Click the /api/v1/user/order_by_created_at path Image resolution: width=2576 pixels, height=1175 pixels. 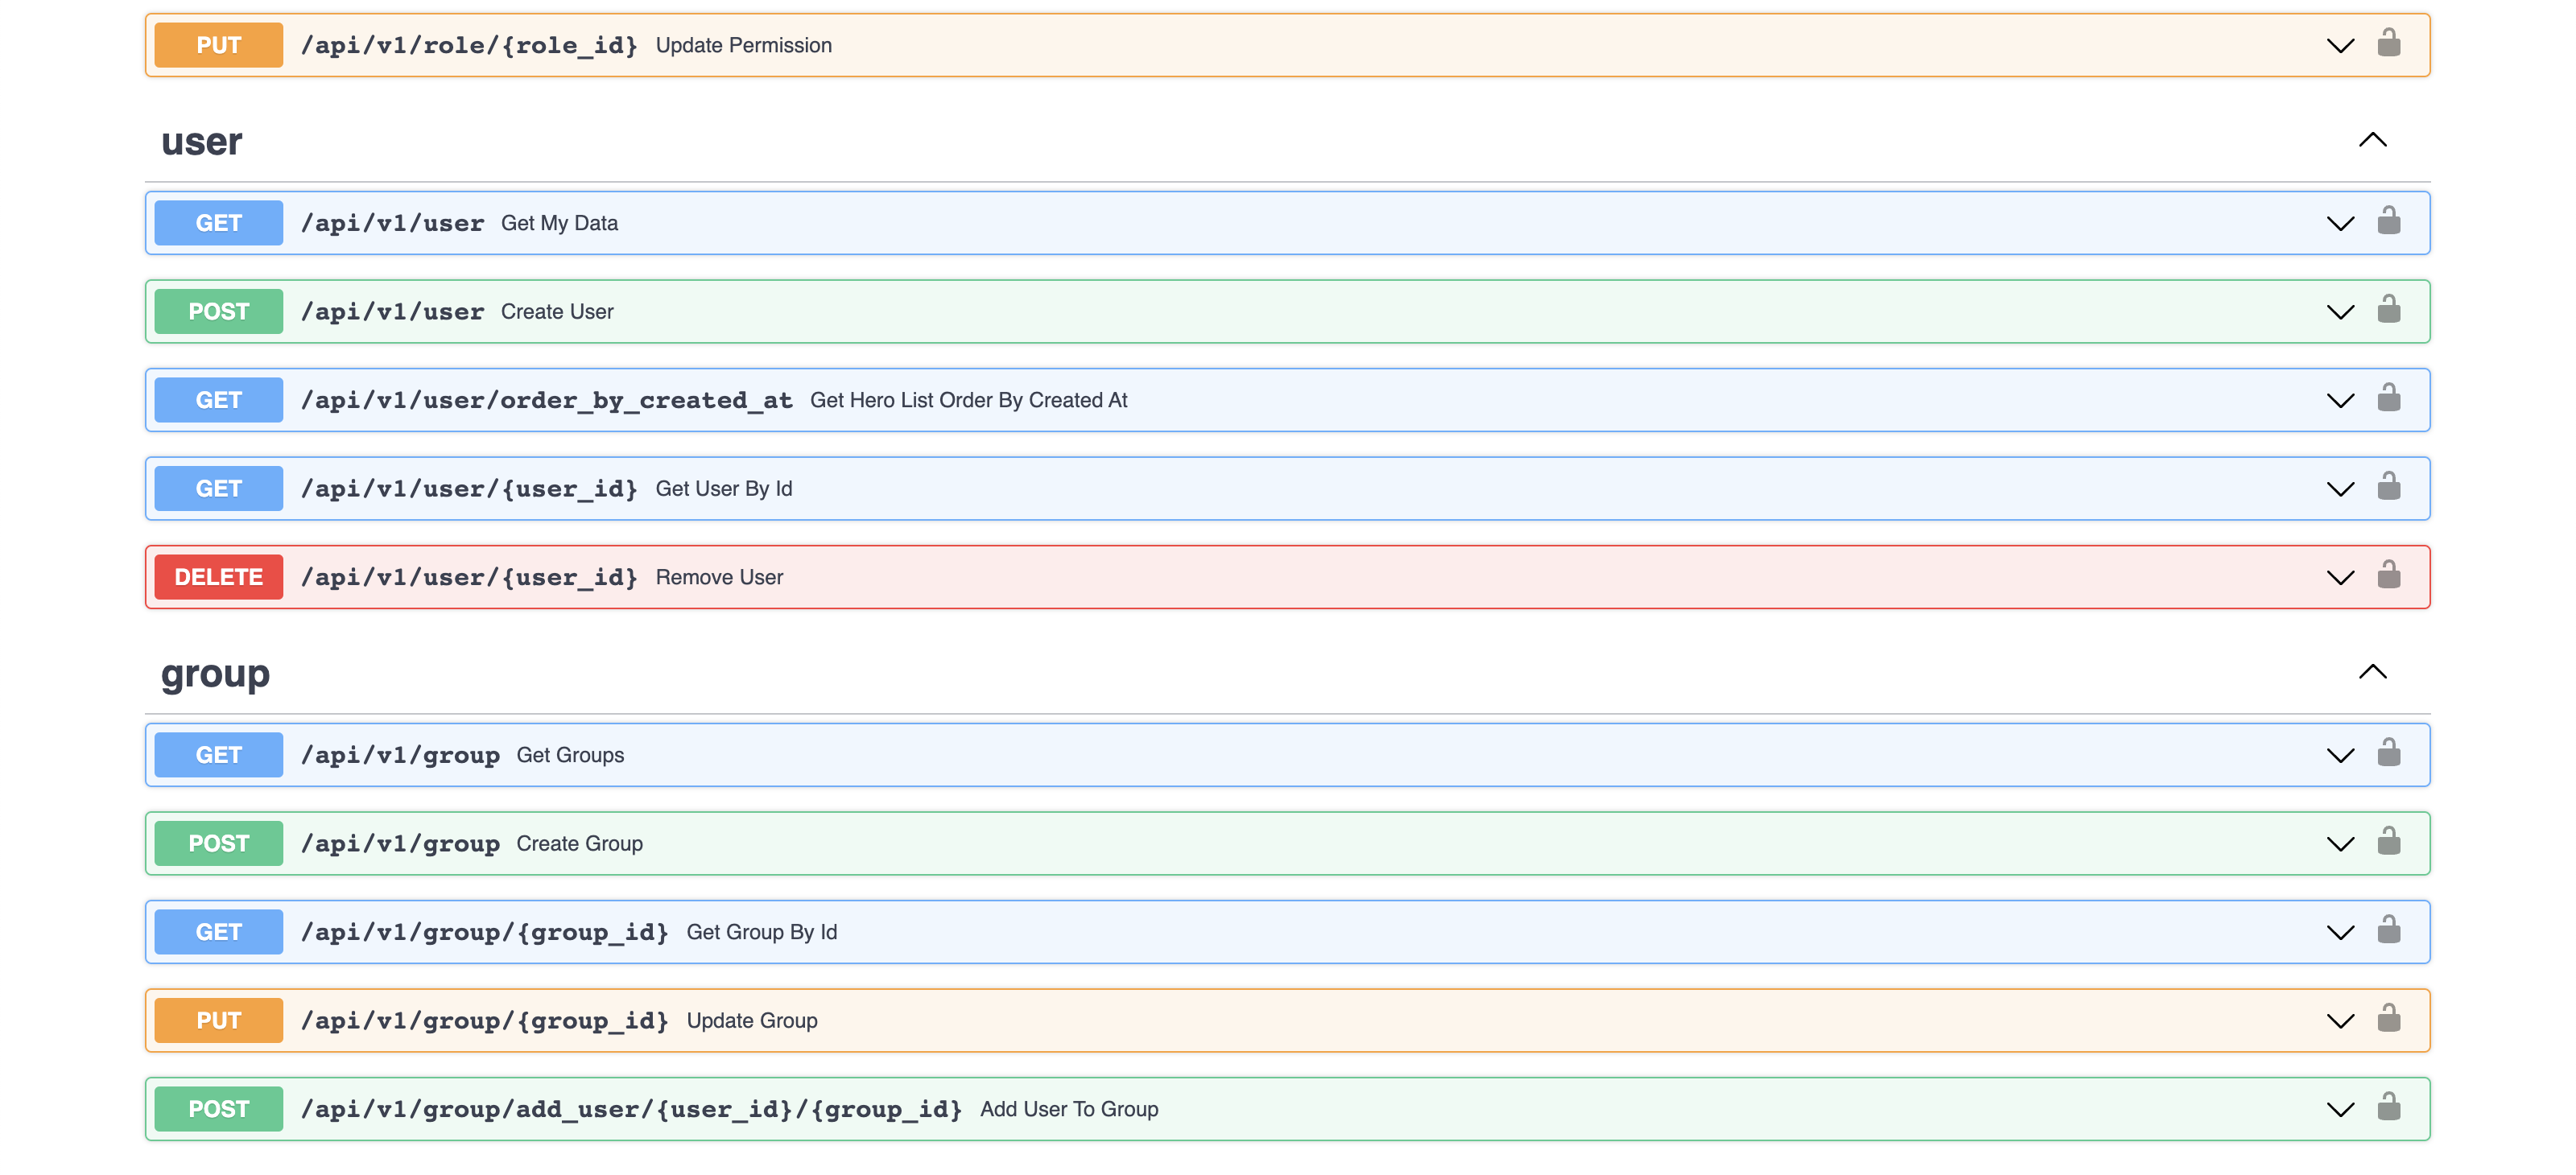tap(546, 400)
